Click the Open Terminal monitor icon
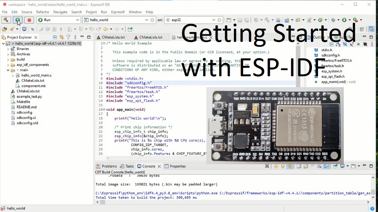Viewport: 378px width, 212px height. click(x=24, y=29)
